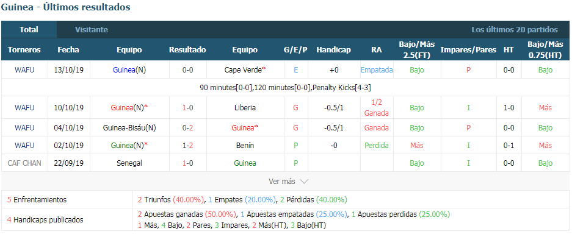The width and height of the screenshot is (572, 234).
Task: Select the Total tab
Action: click(x=29, y=30)
